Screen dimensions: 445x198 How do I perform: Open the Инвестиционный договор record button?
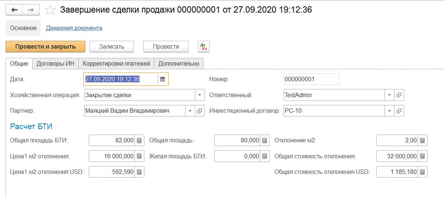399,110
